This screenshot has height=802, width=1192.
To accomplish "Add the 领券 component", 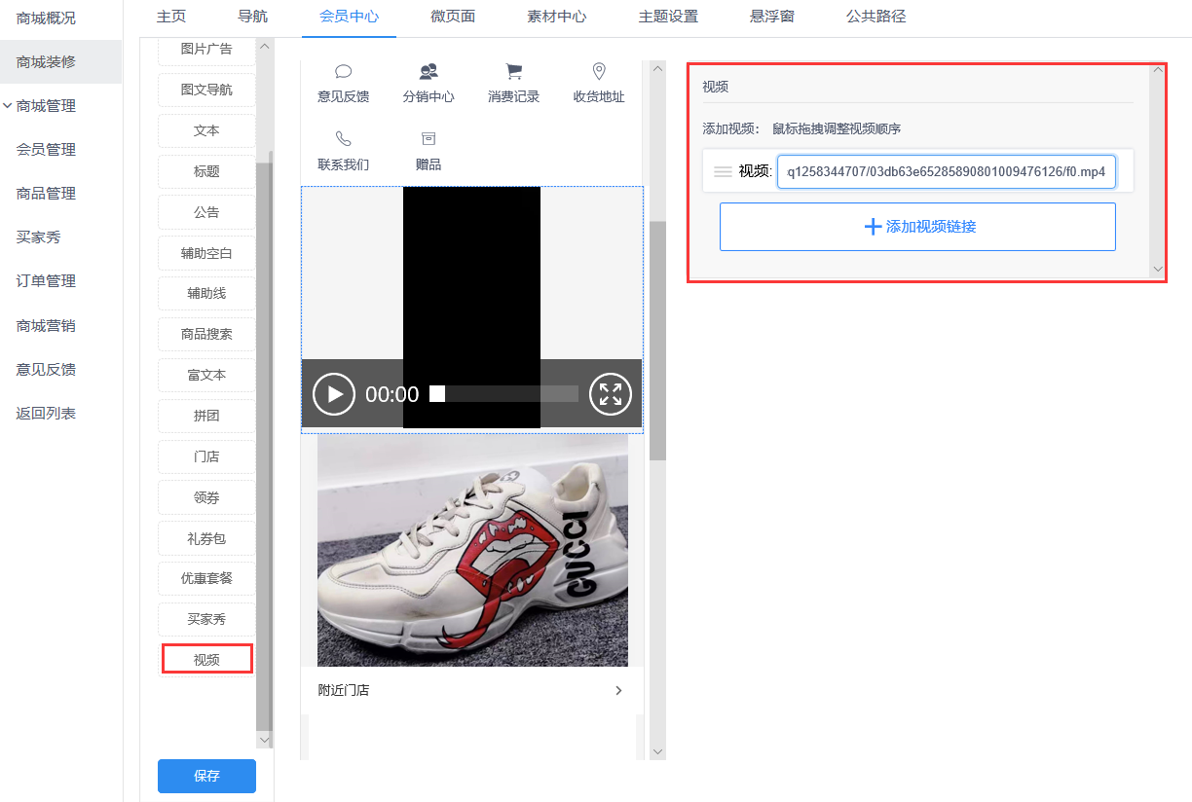I will [x=206, y=497].
